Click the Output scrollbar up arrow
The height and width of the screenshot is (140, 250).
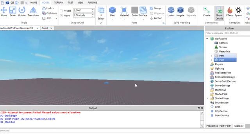click(x=202, y=113)
